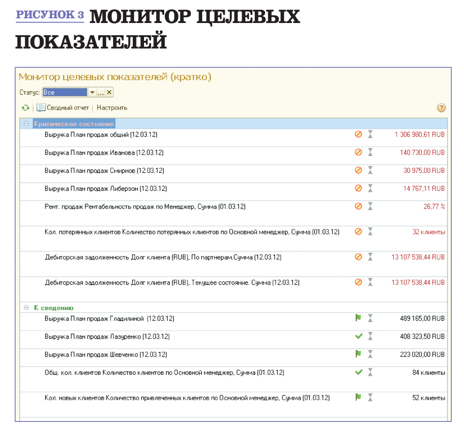Image resolution: width=464 pixels, height=436 pixels.
Task: Click hourglass icon for План продаж Смирнов
Action: coord(370,171)
